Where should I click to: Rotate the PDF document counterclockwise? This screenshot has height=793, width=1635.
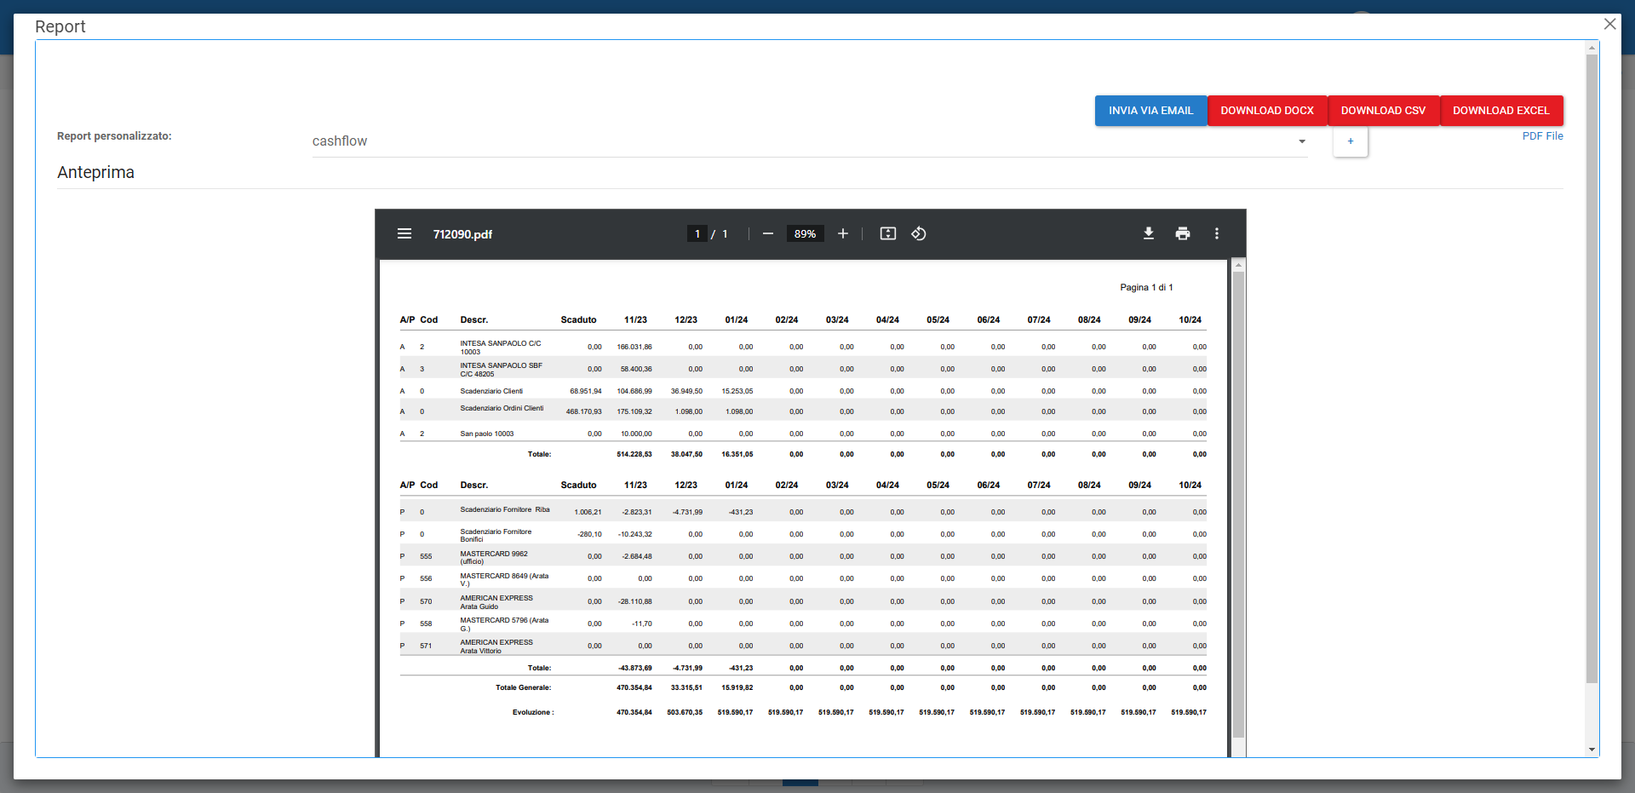tap(919, 233)
